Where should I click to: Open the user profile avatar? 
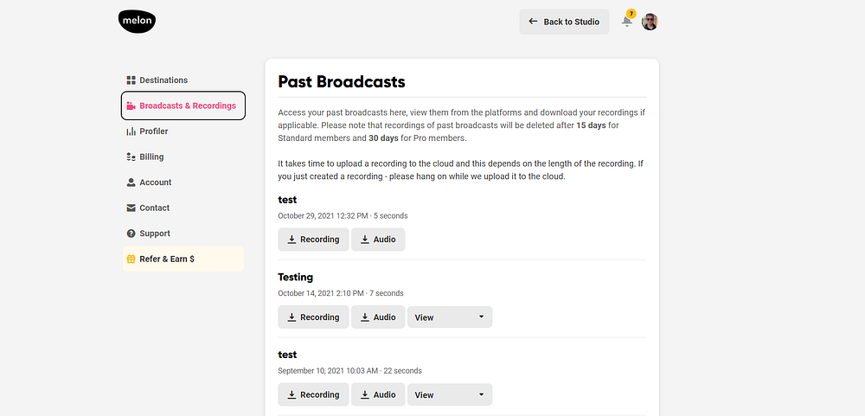tap(650, 22)
